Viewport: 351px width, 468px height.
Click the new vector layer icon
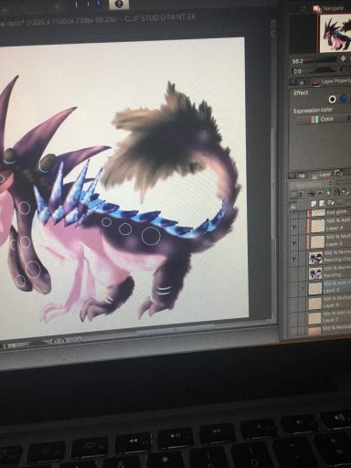323,203
